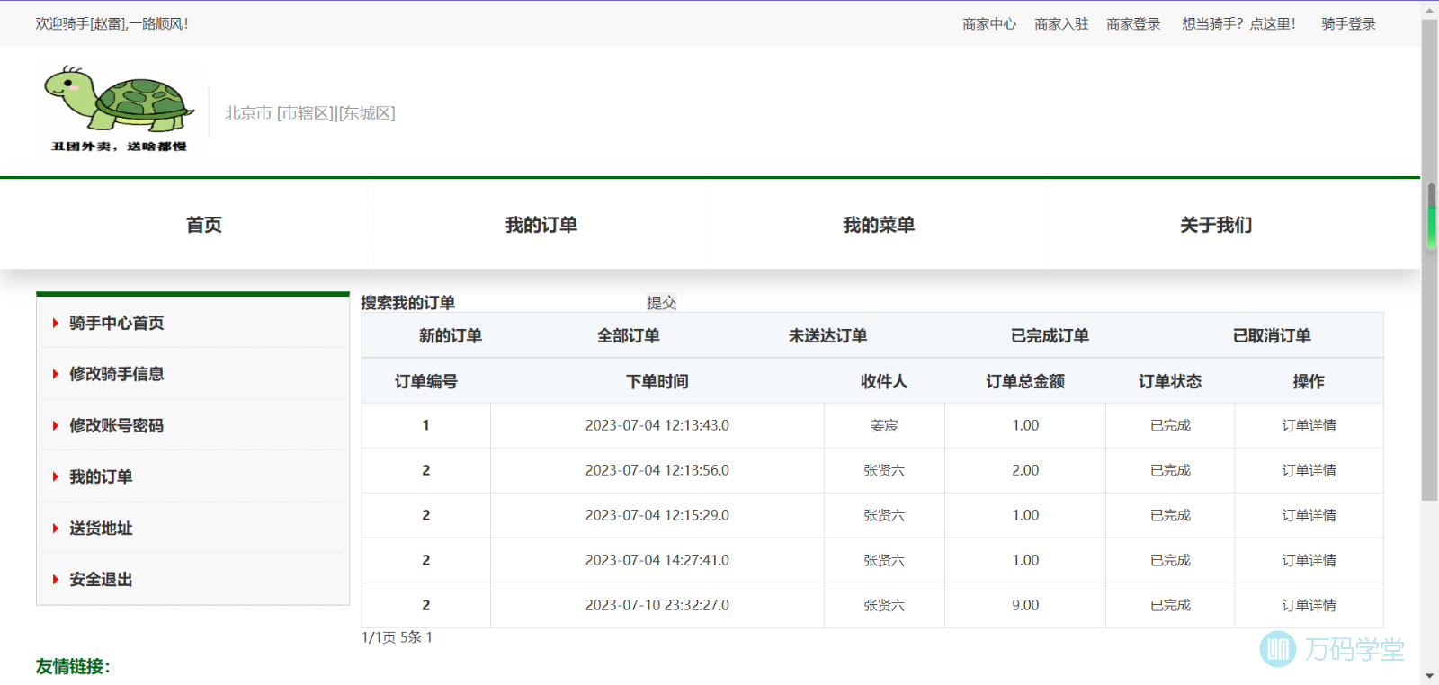The height and width of the screenshot is (685, 1439).
Task: Click recipient name 姜宸
Action: [884, 425]
